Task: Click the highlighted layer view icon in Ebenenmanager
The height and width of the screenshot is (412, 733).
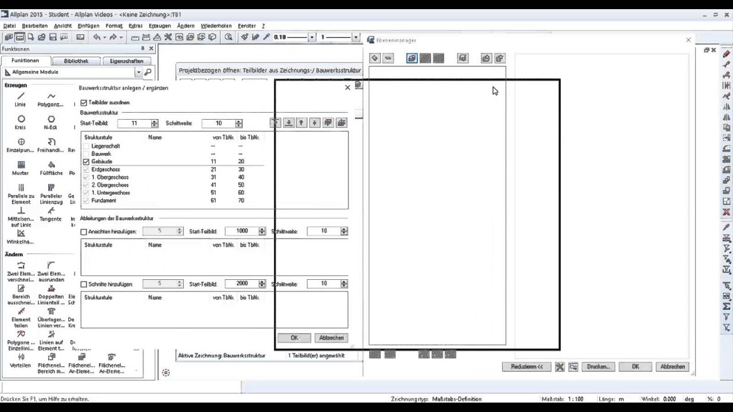Action: [x=412, y=58]
